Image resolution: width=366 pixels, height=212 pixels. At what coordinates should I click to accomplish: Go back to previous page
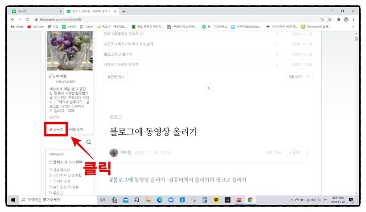[13, 19]
